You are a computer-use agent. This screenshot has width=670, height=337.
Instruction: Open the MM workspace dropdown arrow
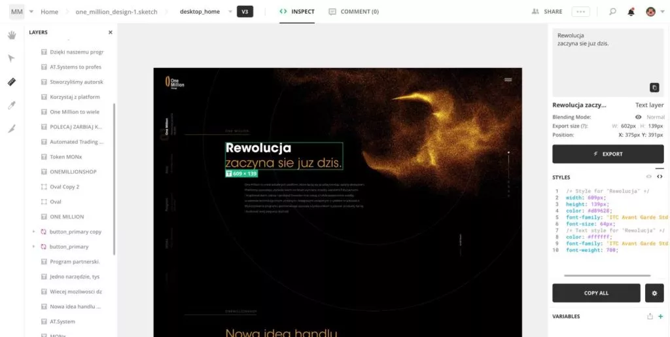[31, 12]
